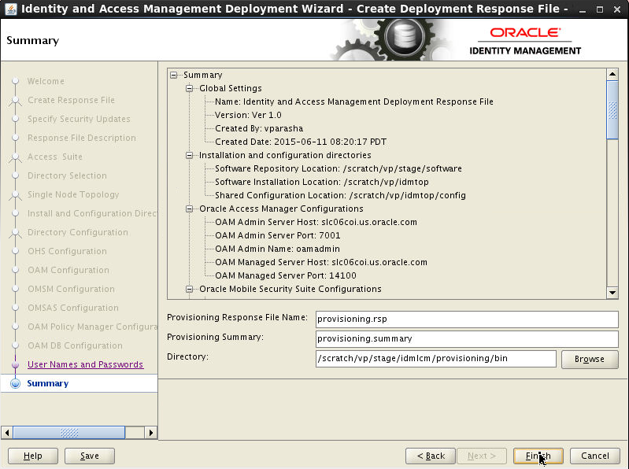The height and width of the screenshot is (469, 629).
Task: Select the Software Installation Location row
Action: (x=322, y=182)
